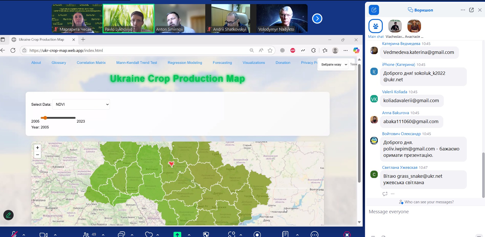
Task: Open the browser tab actions menu icon
Action: (3, 40)
